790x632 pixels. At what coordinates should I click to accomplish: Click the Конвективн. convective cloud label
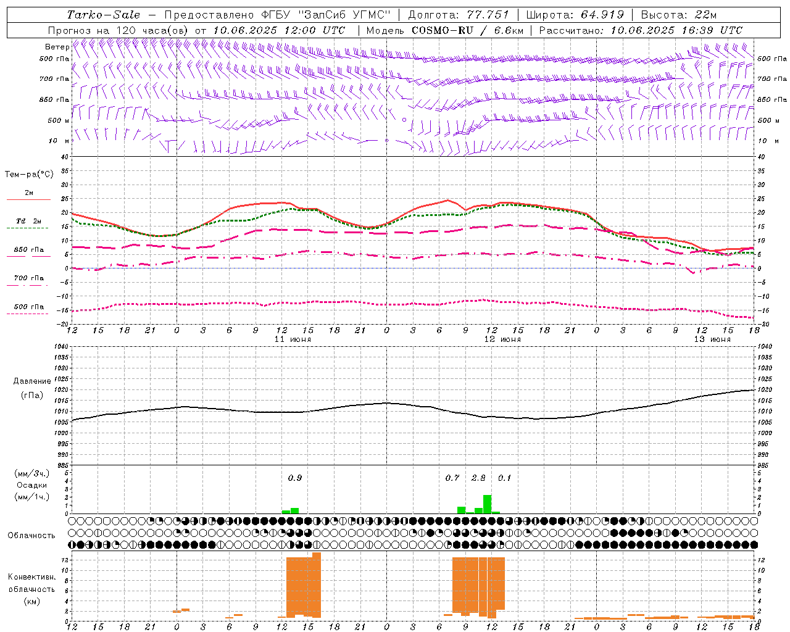pos(31,578)
